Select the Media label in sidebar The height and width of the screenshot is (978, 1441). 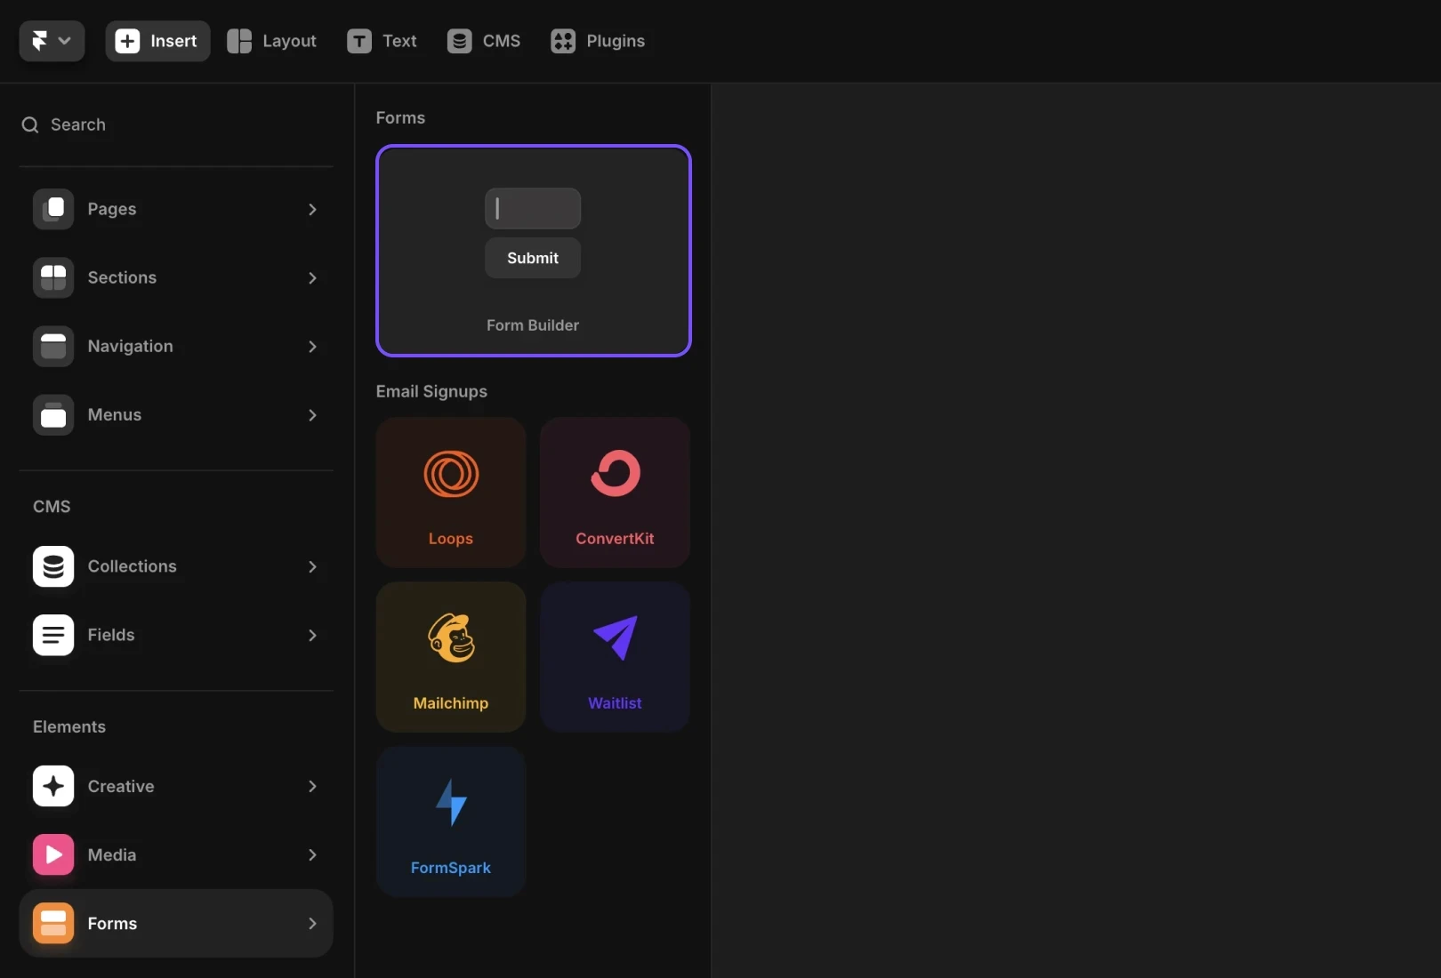click(112, 854)
